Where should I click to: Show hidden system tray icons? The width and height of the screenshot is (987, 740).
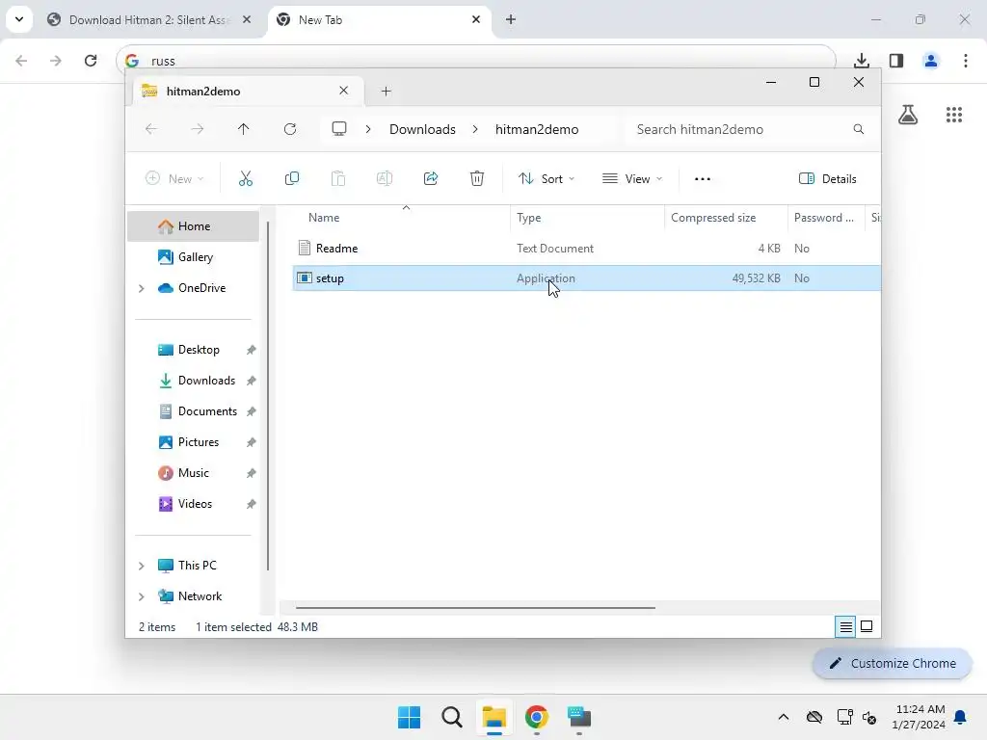pos(783,717)
